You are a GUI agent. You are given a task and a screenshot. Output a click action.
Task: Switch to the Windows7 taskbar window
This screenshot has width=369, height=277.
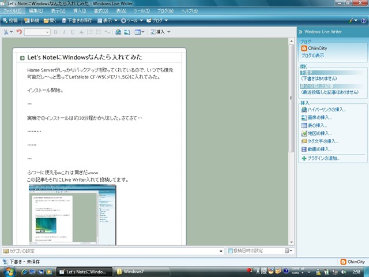point(142,272)
